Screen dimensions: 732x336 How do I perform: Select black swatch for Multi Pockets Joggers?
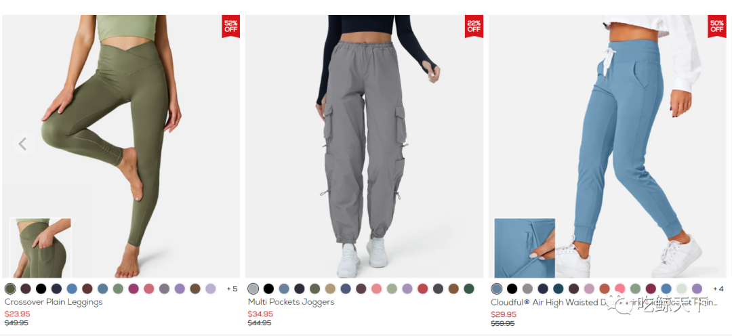pyautogui.click(x=268, y=289)
